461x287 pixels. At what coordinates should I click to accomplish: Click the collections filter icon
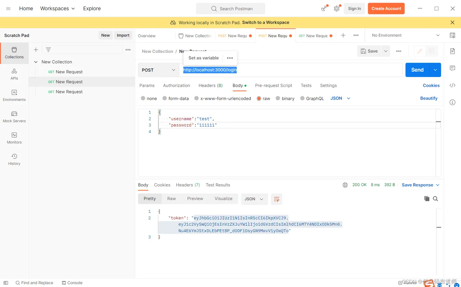coord(48,50)
